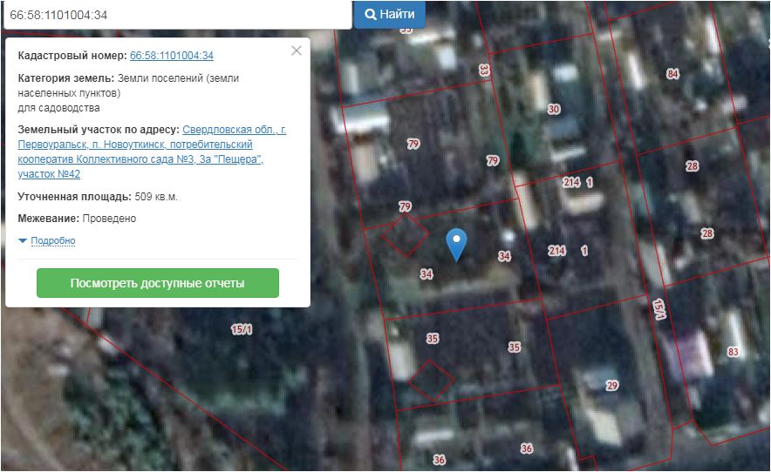771x472 pixels.
Task: Click the down triangle beside Подробно
Action: click(23, 241)
